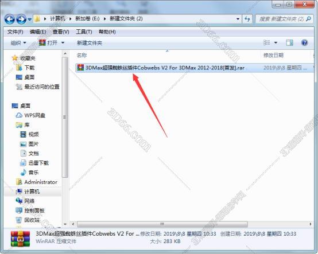Click the search box for 新建文件夹 (2)
318x254 pixels.
click(x=281, y=19)
